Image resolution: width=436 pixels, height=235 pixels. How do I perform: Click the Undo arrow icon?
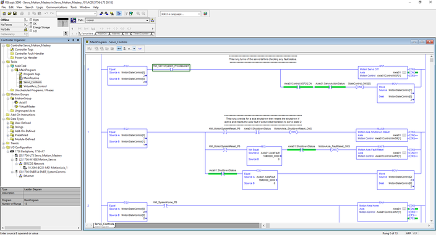tap(46, 14)
